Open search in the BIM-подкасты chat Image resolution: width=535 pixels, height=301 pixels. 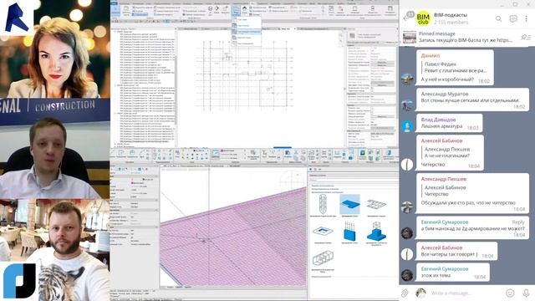coord(498,18)
